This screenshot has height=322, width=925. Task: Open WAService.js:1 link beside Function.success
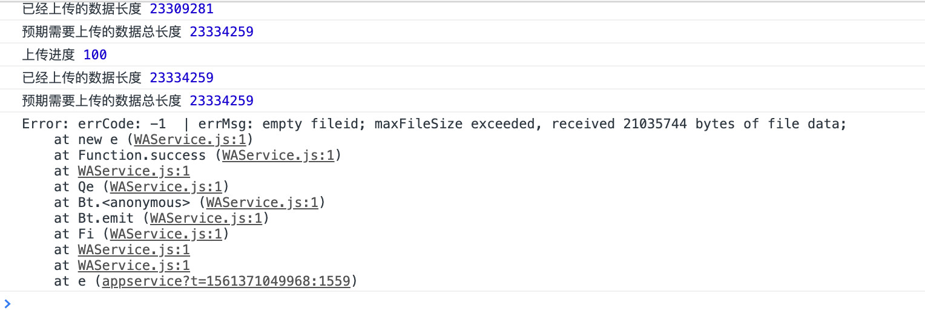[278, 156]
